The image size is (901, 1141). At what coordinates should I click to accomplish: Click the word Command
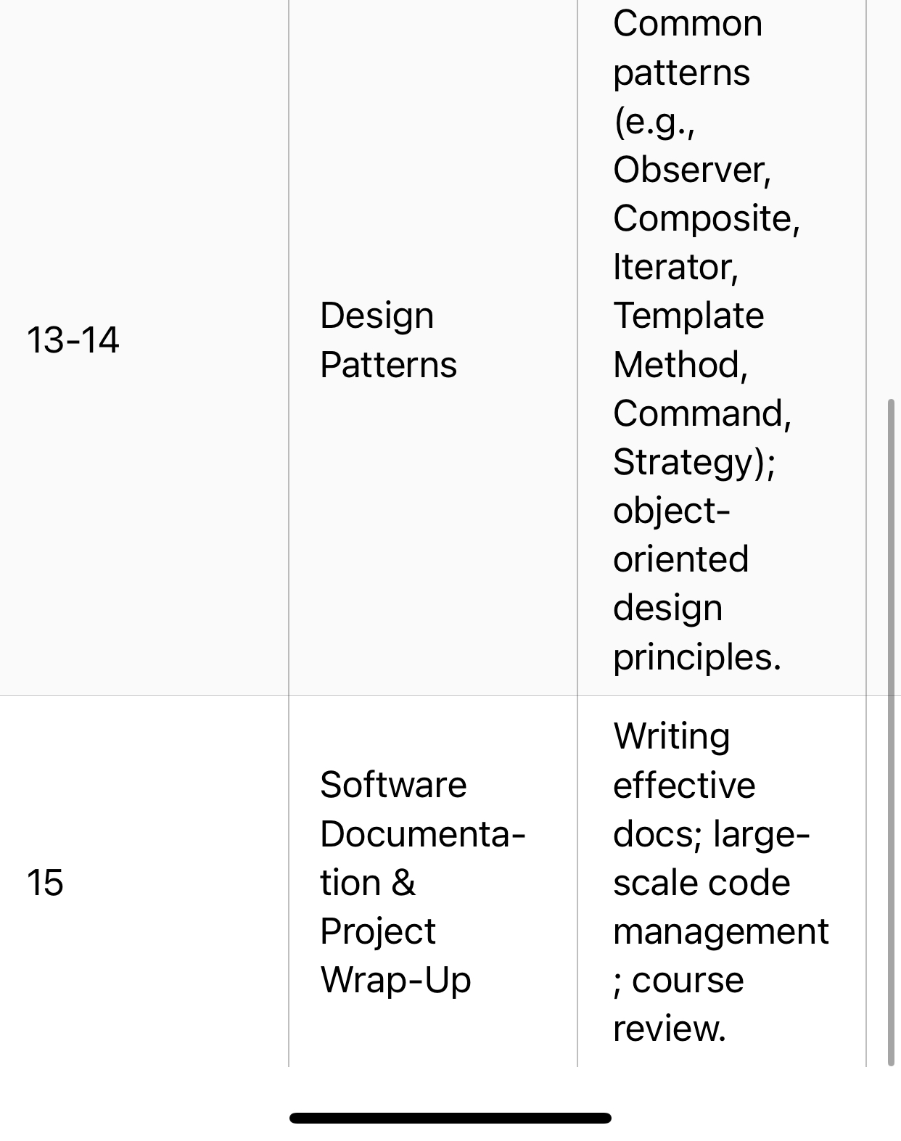point(700,413)
